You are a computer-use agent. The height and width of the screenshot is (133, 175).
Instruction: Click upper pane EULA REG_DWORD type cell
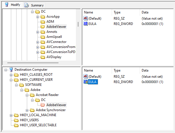point(123,24)
